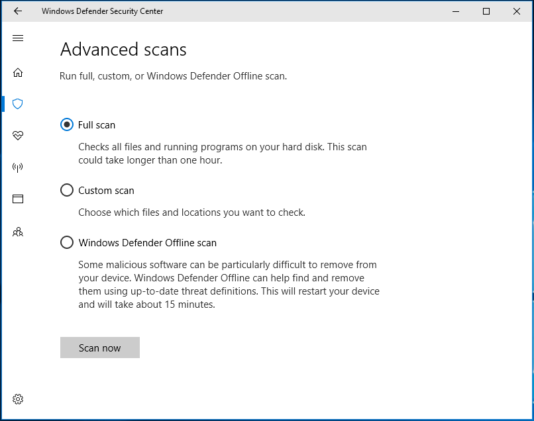Click the Scan now button

click(x=100, y=348)
